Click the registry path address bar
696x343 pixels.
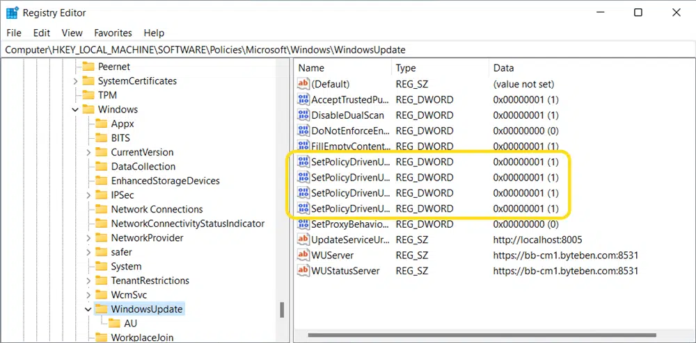(x=348, y=49)
